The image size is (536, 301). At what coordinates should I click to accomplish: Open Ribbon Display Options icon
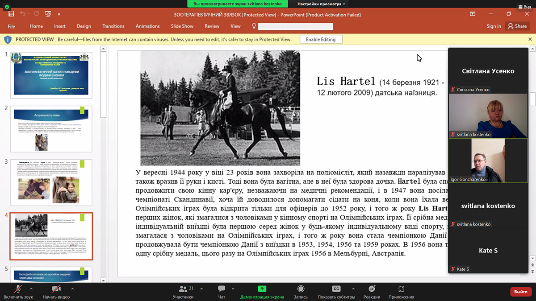click(473, 14)
